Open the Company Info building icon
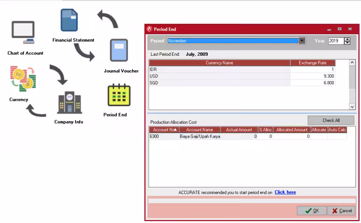The height and width of the screenshot is (223, 361). coord(69,103)
